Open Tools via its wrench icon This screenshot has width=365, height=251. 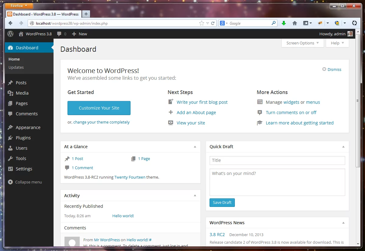[11, 159]
